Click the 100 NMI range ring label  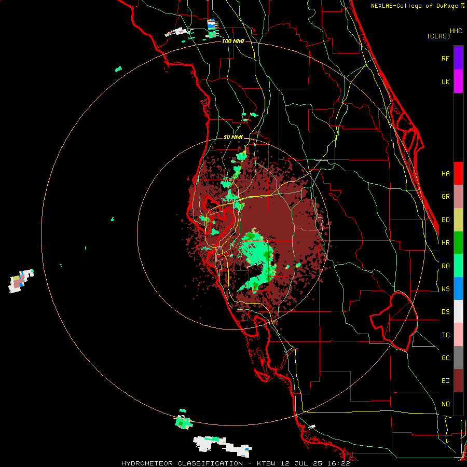click(233, 41)
